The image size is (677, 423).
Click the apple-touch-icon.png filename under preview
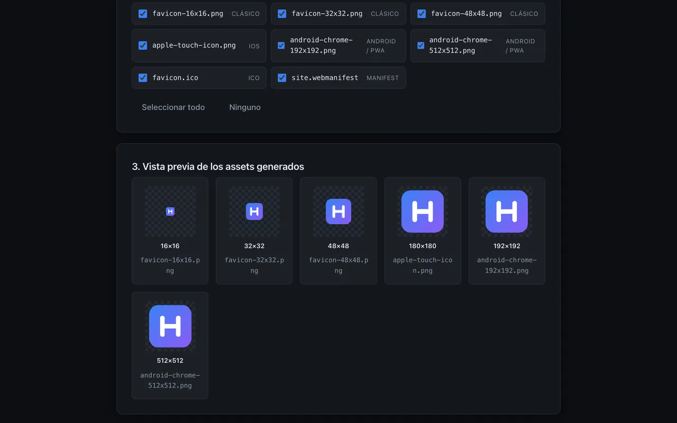pyautogui.click(x=423, y=265)
